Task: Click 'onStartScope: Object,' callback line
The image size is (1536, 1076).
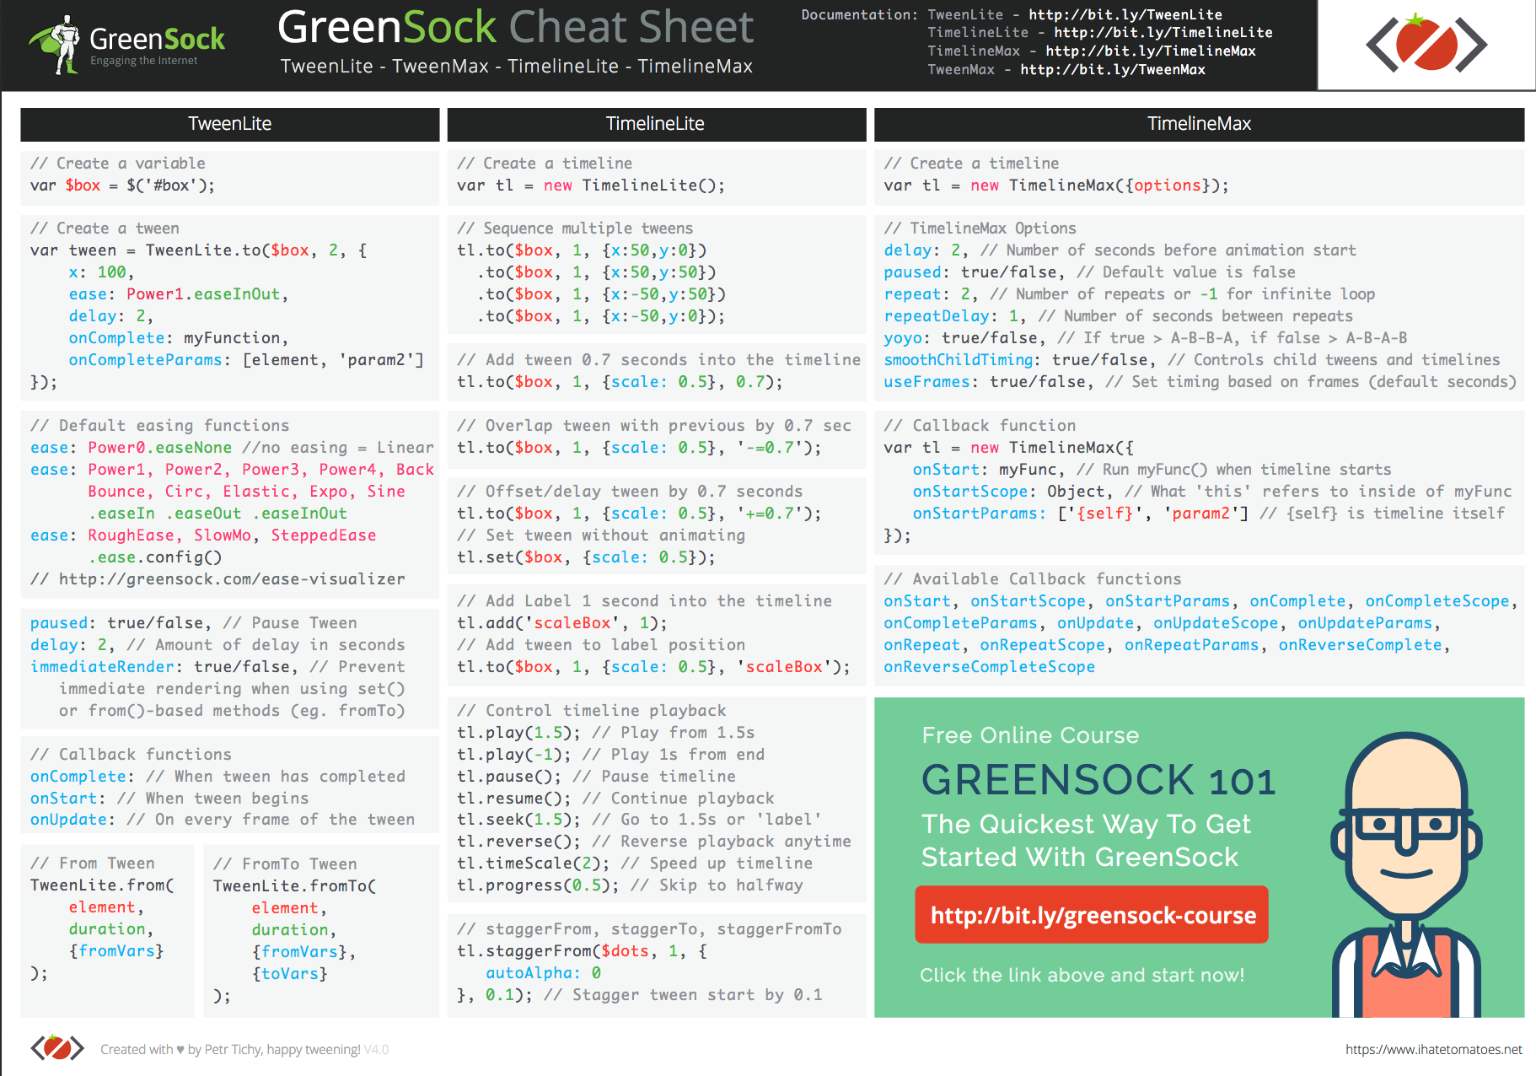Action: click(1212, 492)
